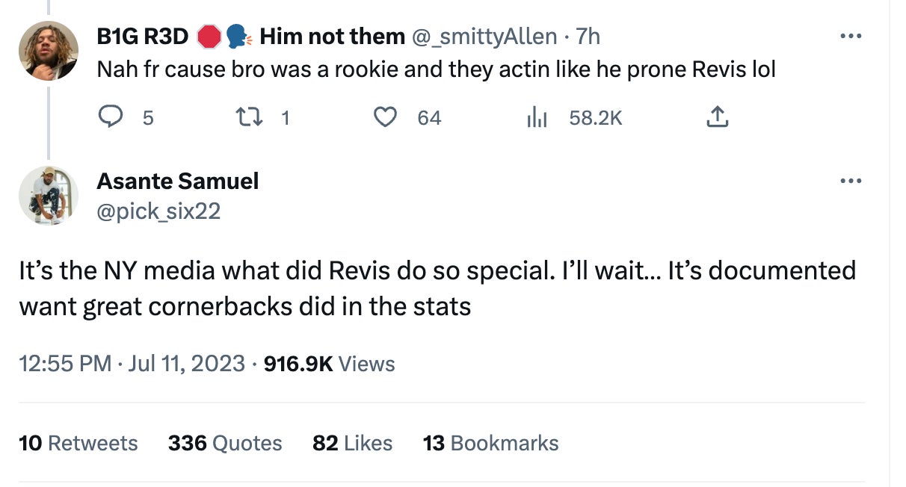View the 10 Retweets list
The height and width of the screenshot is (487, 906).
tap(78, 443)
